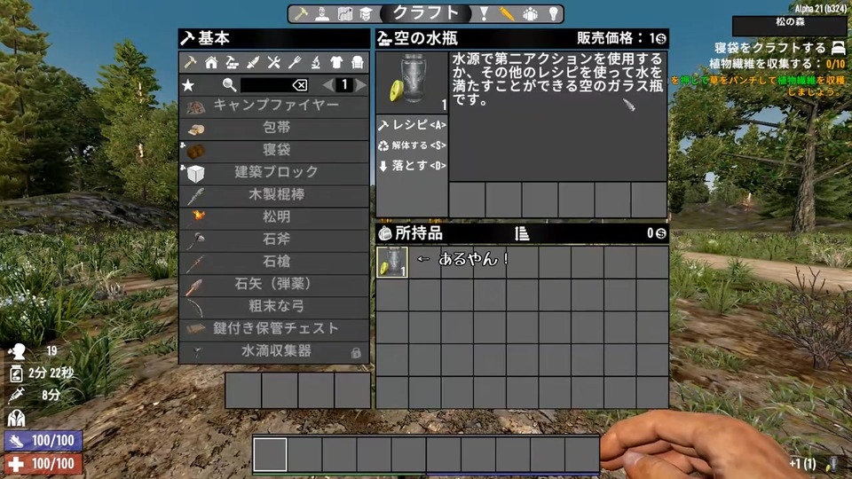Click the レシピ action button
Viewport: 852px width, 479px height.
(412, 125)
